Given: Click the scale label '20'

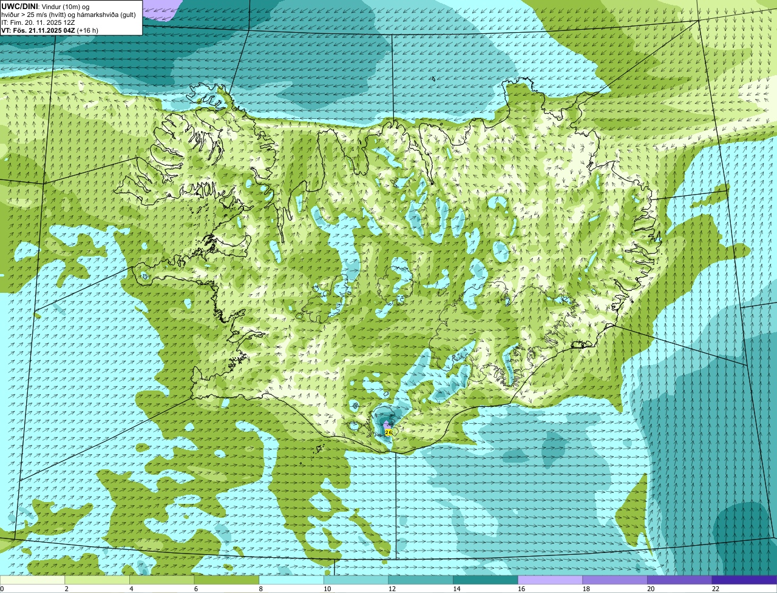Looking at the screenshot, I should click(651, 589).
